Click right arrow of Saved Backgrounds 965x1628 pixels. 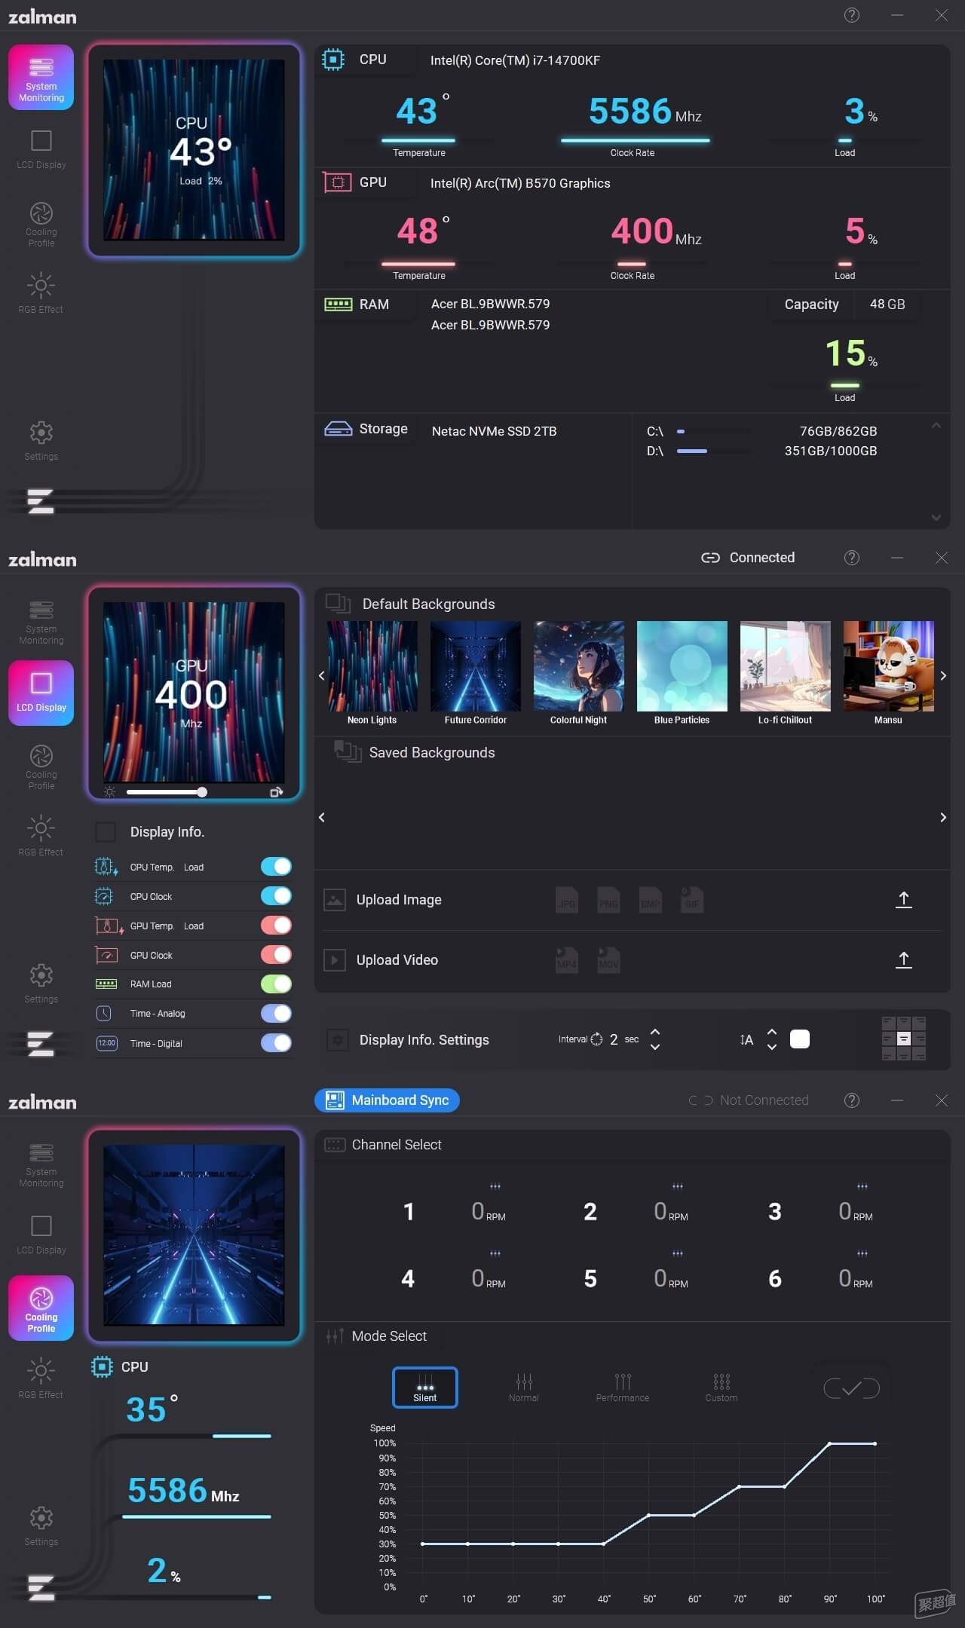tap(943, 818)
